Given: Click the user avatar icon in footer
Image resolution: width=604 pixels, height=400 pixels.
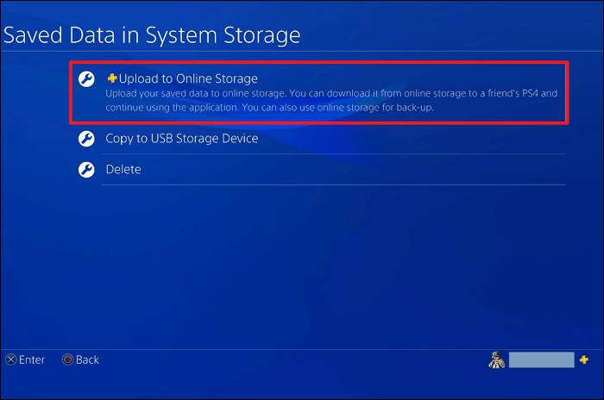Looking at the screenshot, I should coord(497,360).
